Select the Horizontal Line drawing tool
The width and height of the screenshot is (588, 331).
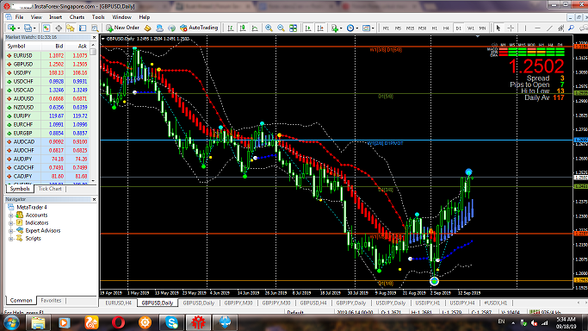[537, 28]
